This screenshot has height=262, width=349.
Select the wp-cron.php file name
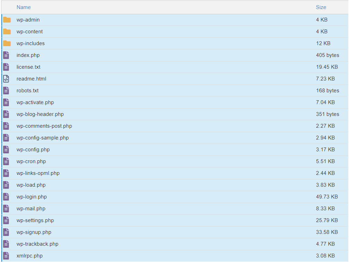[31, 161]
